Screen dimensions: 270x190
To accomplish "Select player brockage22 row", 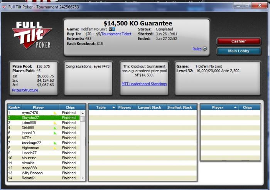I will click(x=44, y=143).
